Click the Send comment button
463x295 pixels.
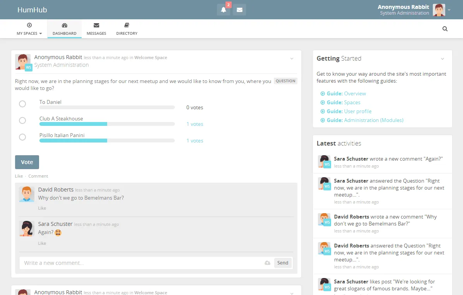283,263
